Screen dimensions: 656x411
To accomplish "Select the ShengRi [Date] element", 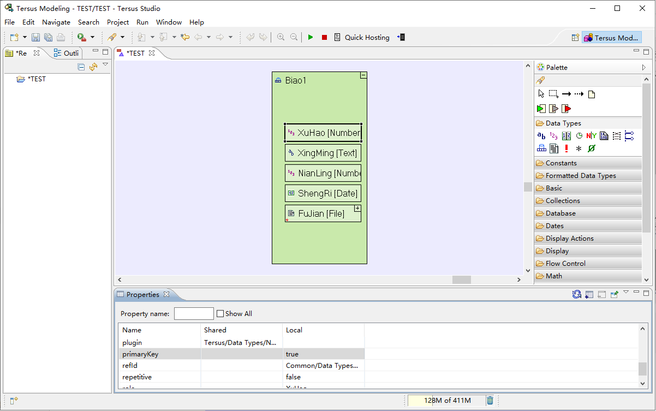I will 323,193.
